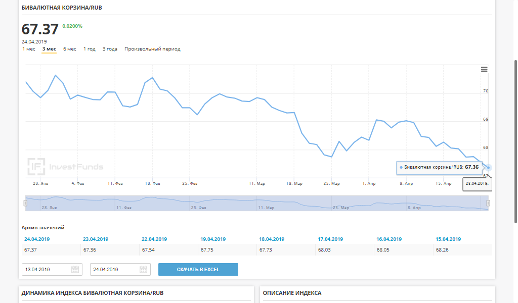Open archive date link 23.04.2019
Image resolution: width=518 pixels, height=303 pixels.
coord(95,239)
